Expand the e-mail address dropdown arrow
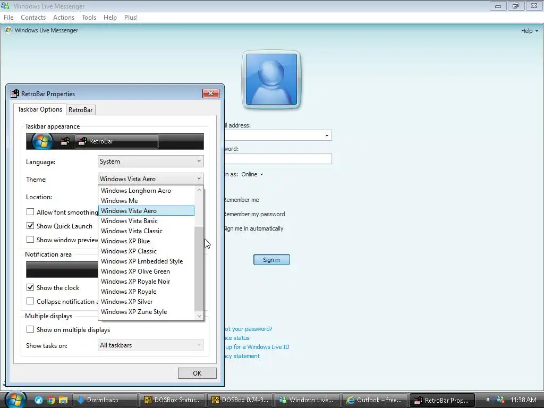The image size is (544, 408). [x=327, y=135]
